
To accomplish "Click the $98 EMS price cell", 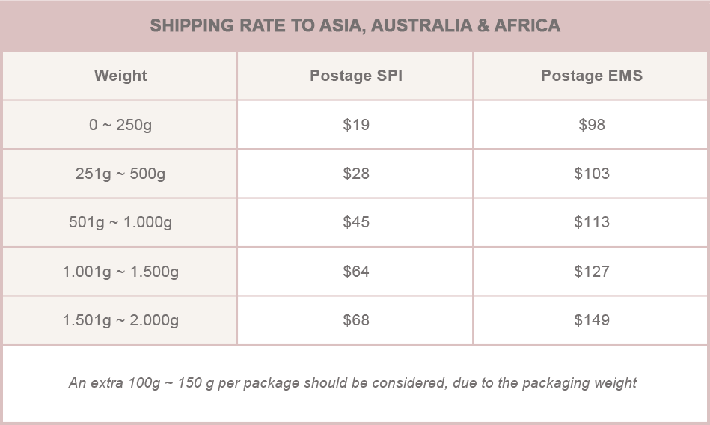I will coord(591,125).
